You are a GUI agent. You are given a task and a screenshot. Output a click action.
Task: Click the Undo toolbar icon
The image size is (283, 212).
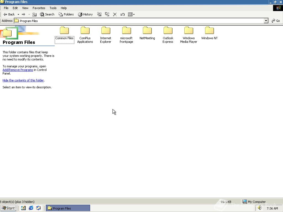pos(122,14)
